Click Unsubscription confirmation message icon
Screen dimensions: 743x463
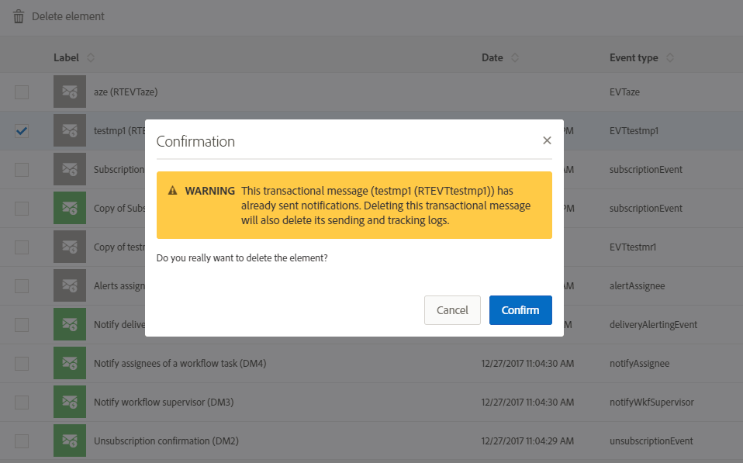point(70,441)
